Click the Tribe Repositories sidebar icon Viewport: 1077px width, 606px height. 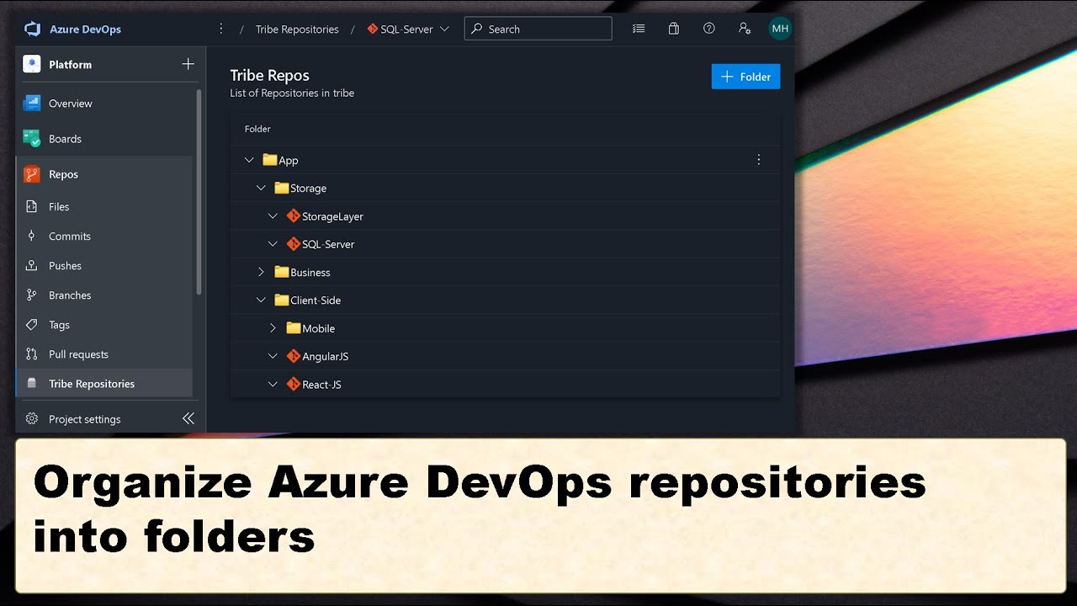(x=32, y=384)
